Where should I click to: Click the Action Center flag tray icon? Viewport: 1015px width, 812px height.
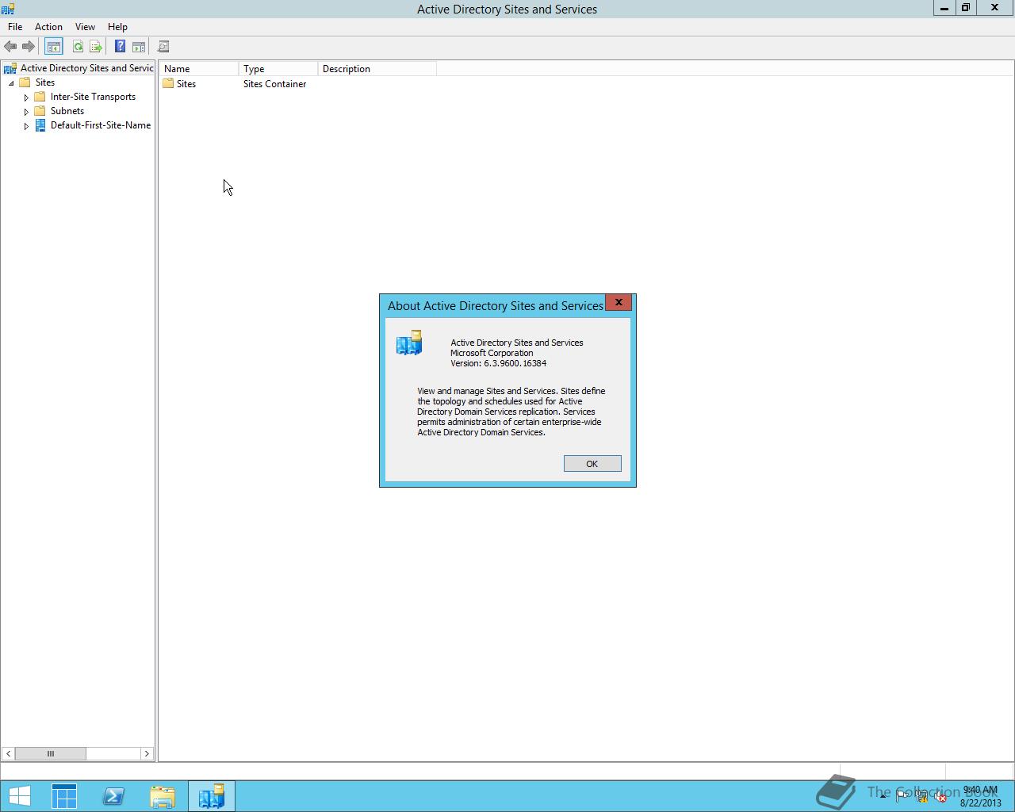tap(902, 796)
